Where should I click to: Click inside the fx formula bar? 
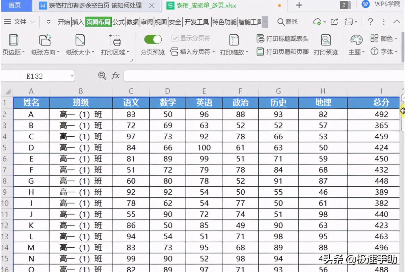pos(236,76)
